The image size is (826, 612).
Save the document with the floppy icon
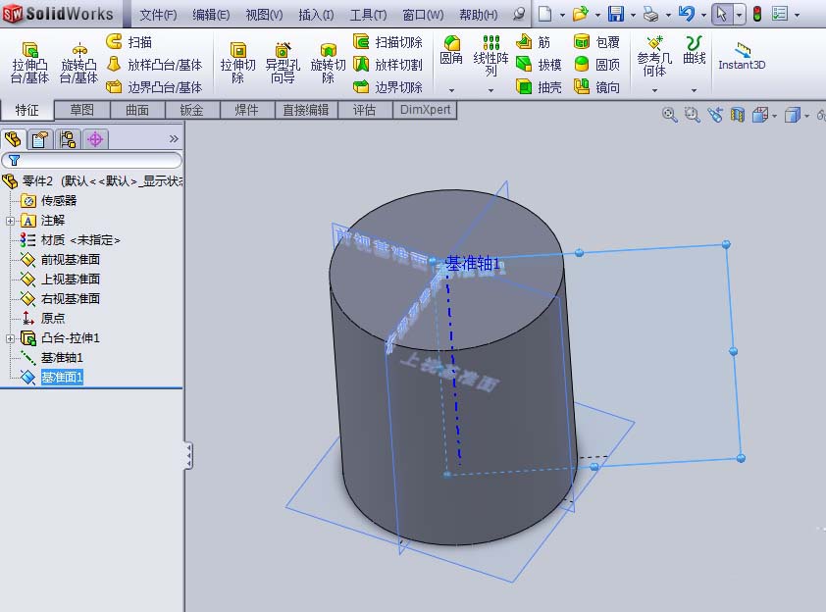[x=615, y=14]
